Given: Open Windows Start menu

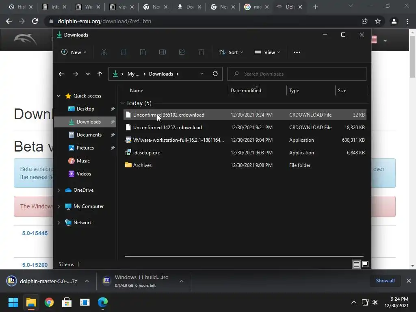Looking at the screenshot, I should point(13,302).
